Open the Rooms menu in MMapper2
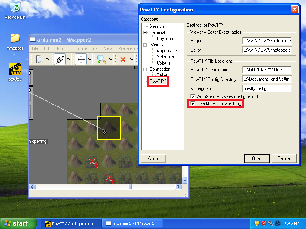 (63, 48)
